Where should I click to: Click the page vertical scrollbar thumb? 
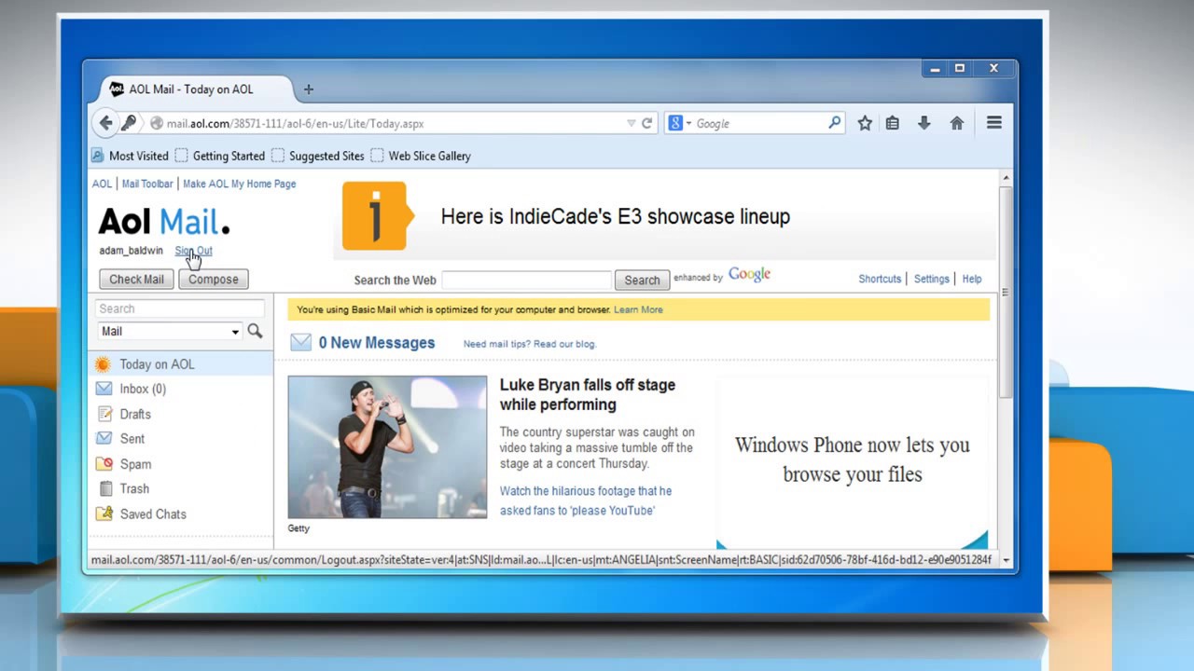coord(1005,292)
